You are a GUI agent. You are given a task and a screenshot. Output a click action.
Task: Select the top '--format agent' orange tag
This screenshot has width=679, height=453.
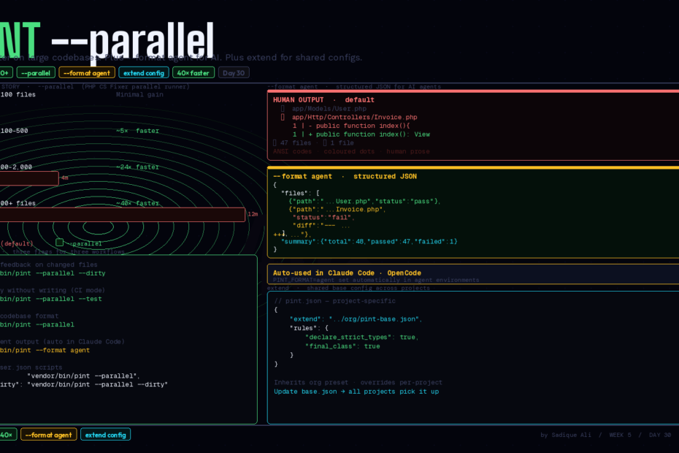tap(87, 72)
